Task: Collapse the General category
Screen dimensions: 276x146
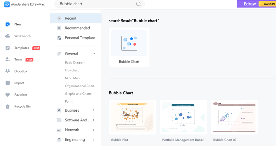Action: 93,54
